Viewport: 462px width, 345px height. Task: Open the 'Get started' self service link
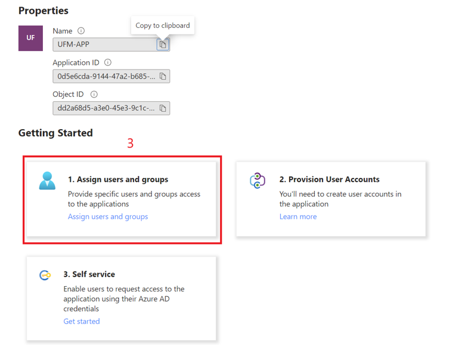[82, 321]
